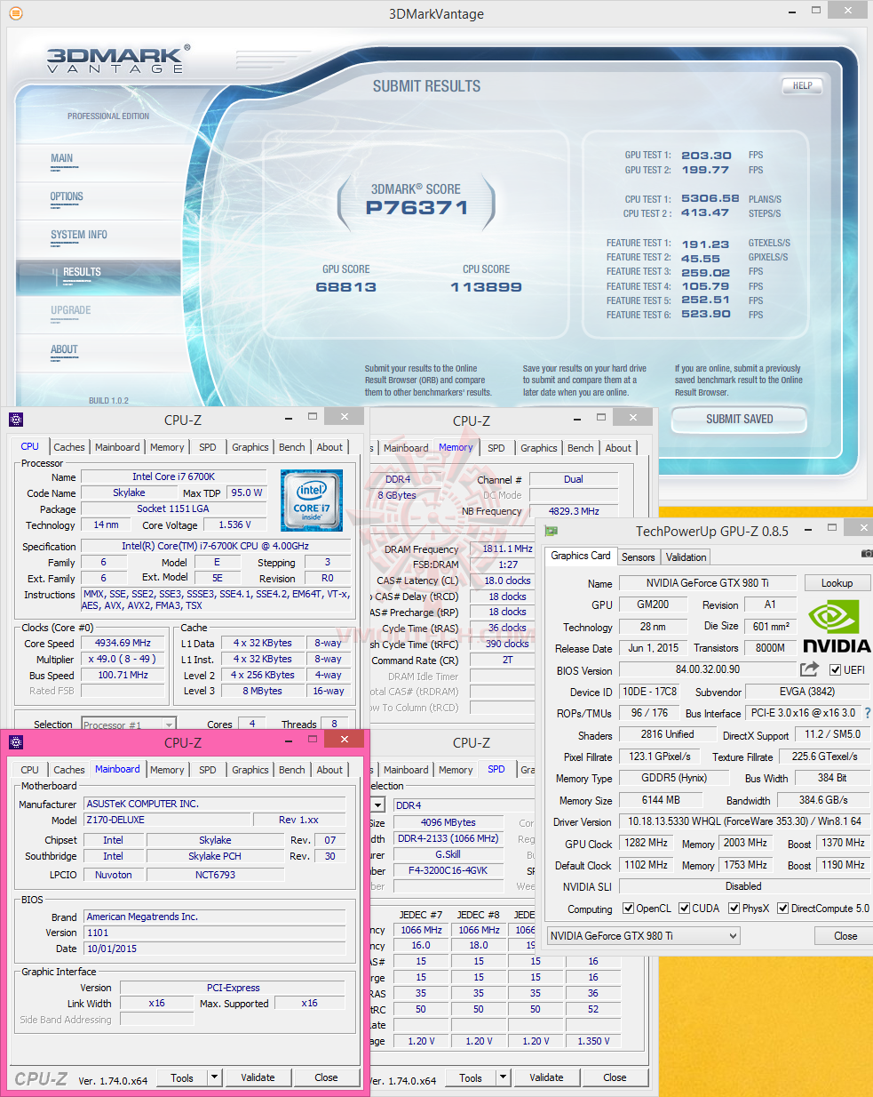Screen dimensions: 873x1097
Task: Open OPTIONS in 3DMark sidebar
Action: click(x=67, y=196)
